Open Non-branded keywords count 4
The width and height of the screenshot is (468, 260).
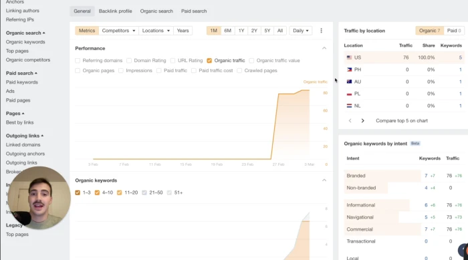point(426,188)
